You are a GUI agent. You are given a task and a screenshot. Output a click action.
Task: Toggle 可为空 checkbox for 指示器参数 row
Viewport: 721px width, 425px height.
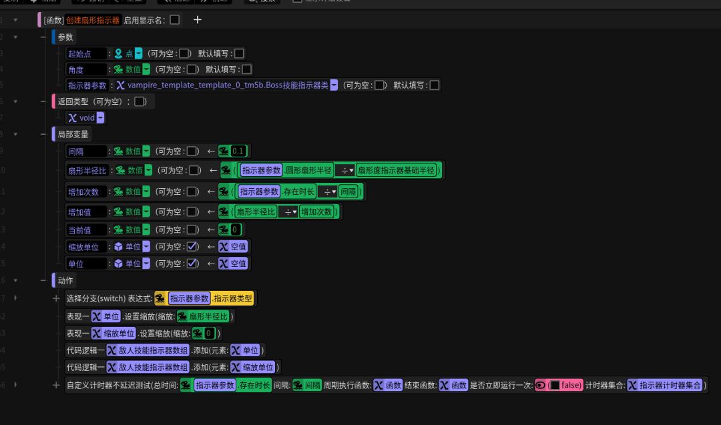[379, 85]
